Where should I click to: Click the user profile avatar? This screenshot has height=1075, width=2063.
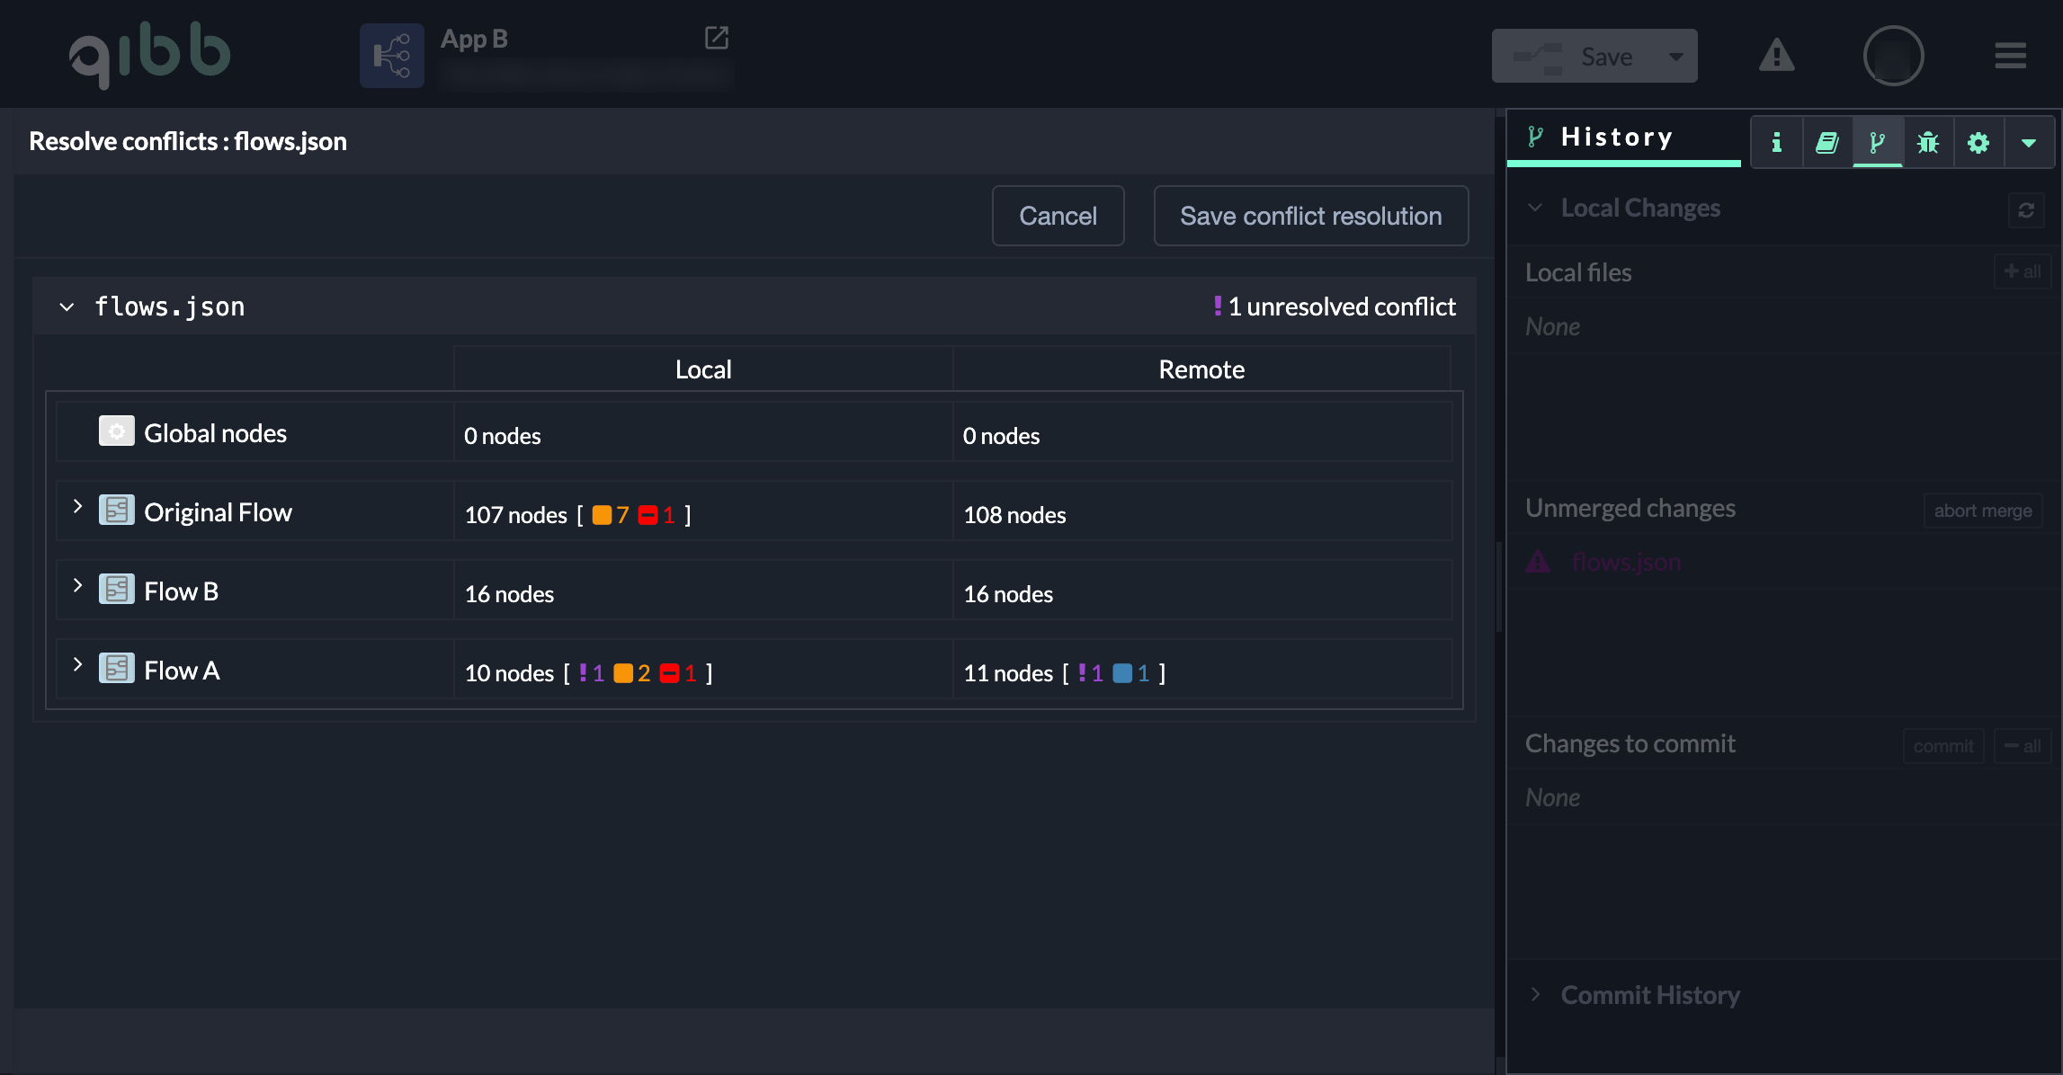1893,56
